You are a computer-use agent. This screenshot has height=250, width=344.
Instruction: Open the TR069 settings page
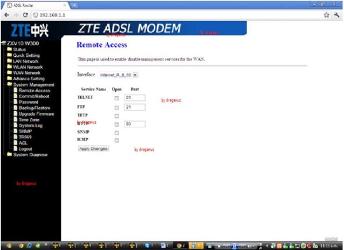pos(25,137)
